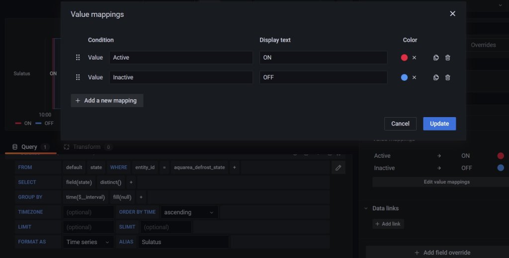This screenshot has width=509, height=258.
Task: Select the Query tab
Action: point(29,147)
